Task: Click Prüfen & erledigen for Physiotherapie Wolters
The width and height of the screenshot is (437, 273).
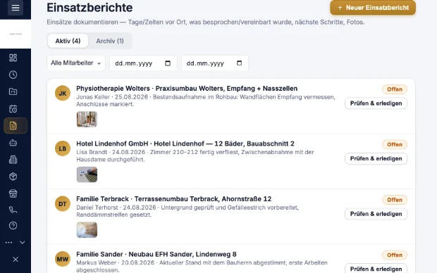Action: (x=376, y=103)
